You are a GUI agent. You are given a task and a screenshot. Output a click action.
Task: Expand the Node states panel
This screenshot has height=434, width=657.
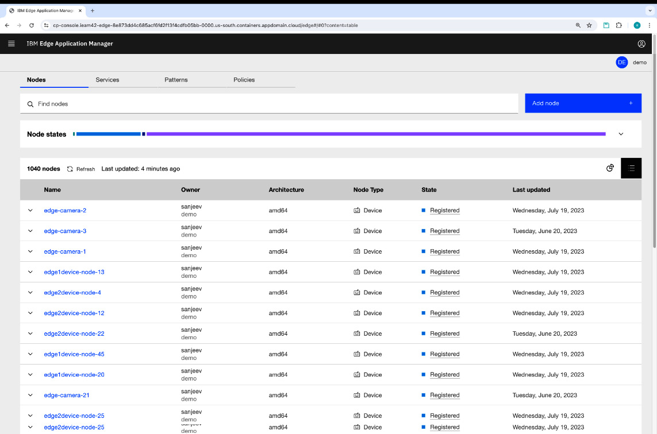[621, 134]
